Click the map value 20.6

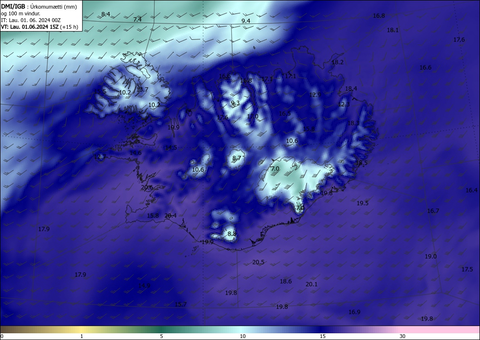coord(147,188)
